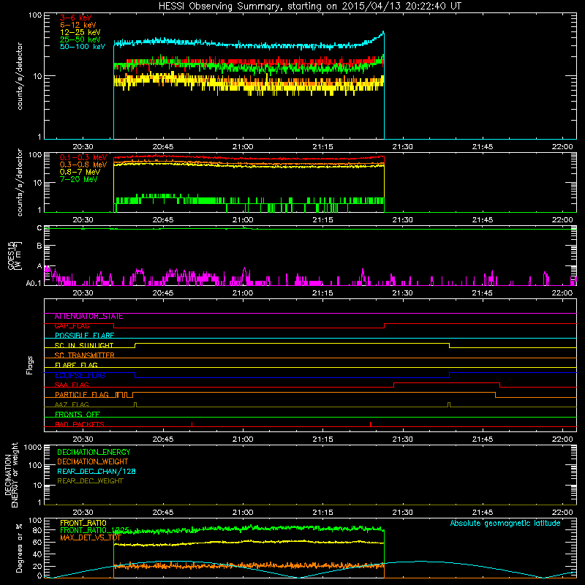This screenshot has height=585, width=585.
Task: Select the ECLIPSE_FLAG label
Action: click(80, 375)
